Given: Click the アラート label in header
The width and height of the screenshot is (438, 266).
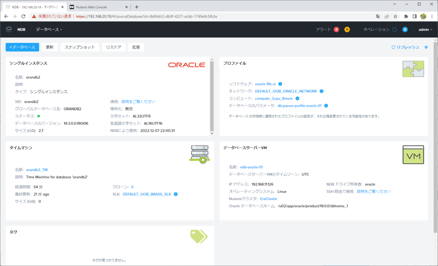Looking at the screenshot, I should pyautogui.click(x=323, y=30).
